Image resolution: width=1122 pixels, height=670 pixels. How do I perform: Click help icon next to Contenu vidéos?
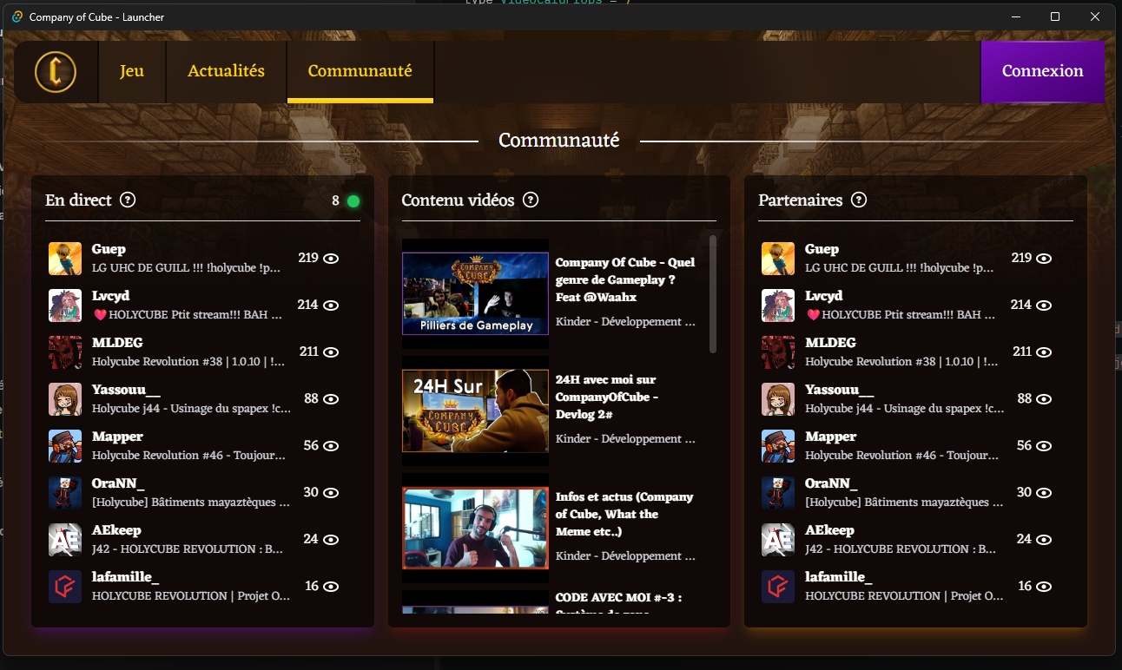531,200
